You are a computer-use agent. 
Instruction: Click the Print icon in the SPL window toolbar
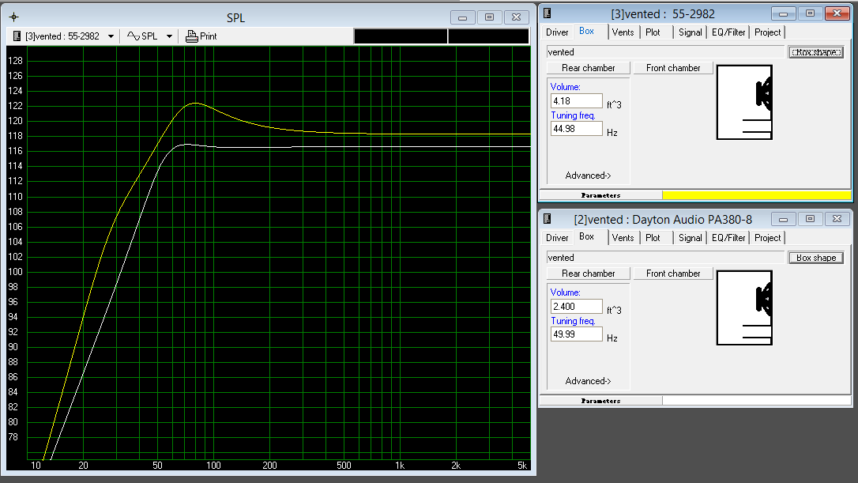coord(194,36)
